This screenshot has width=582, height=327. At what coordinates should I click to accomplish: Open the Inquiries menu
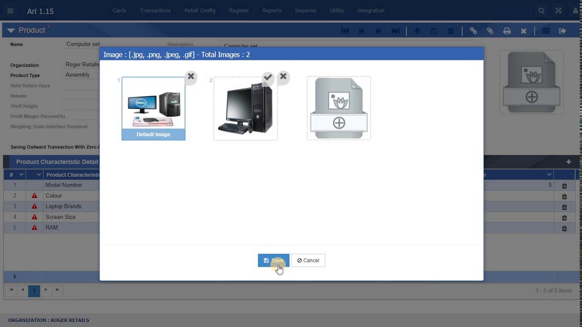[x=306, y=10]
